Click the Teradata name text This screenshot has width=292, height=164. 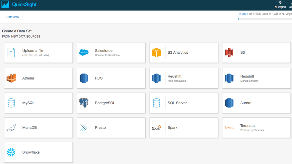(x=247, y=126)
